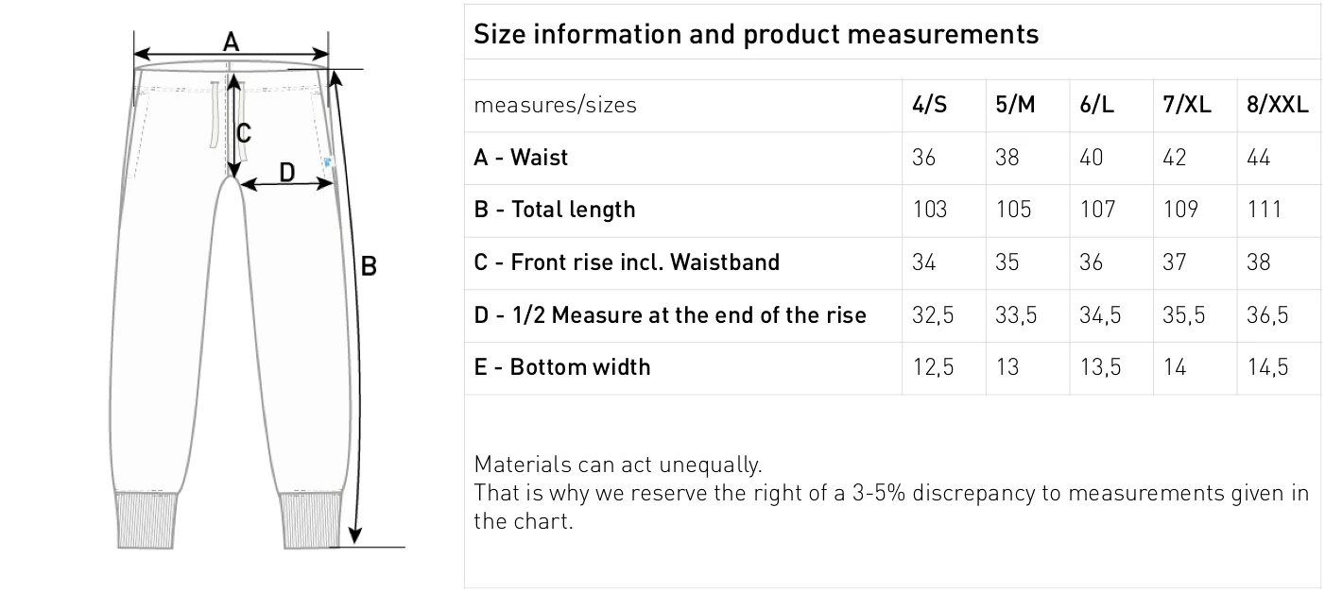The width and height of the screenshot is (1325, 592).
Task: Select the 7/XL size column header
Action: pos(1186,105)
